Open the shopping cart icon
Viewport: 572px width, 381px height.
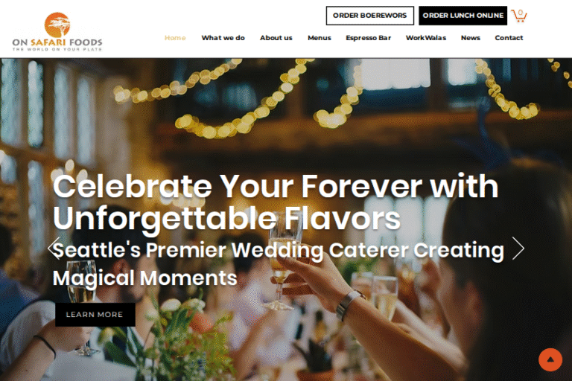coord(518,16)
